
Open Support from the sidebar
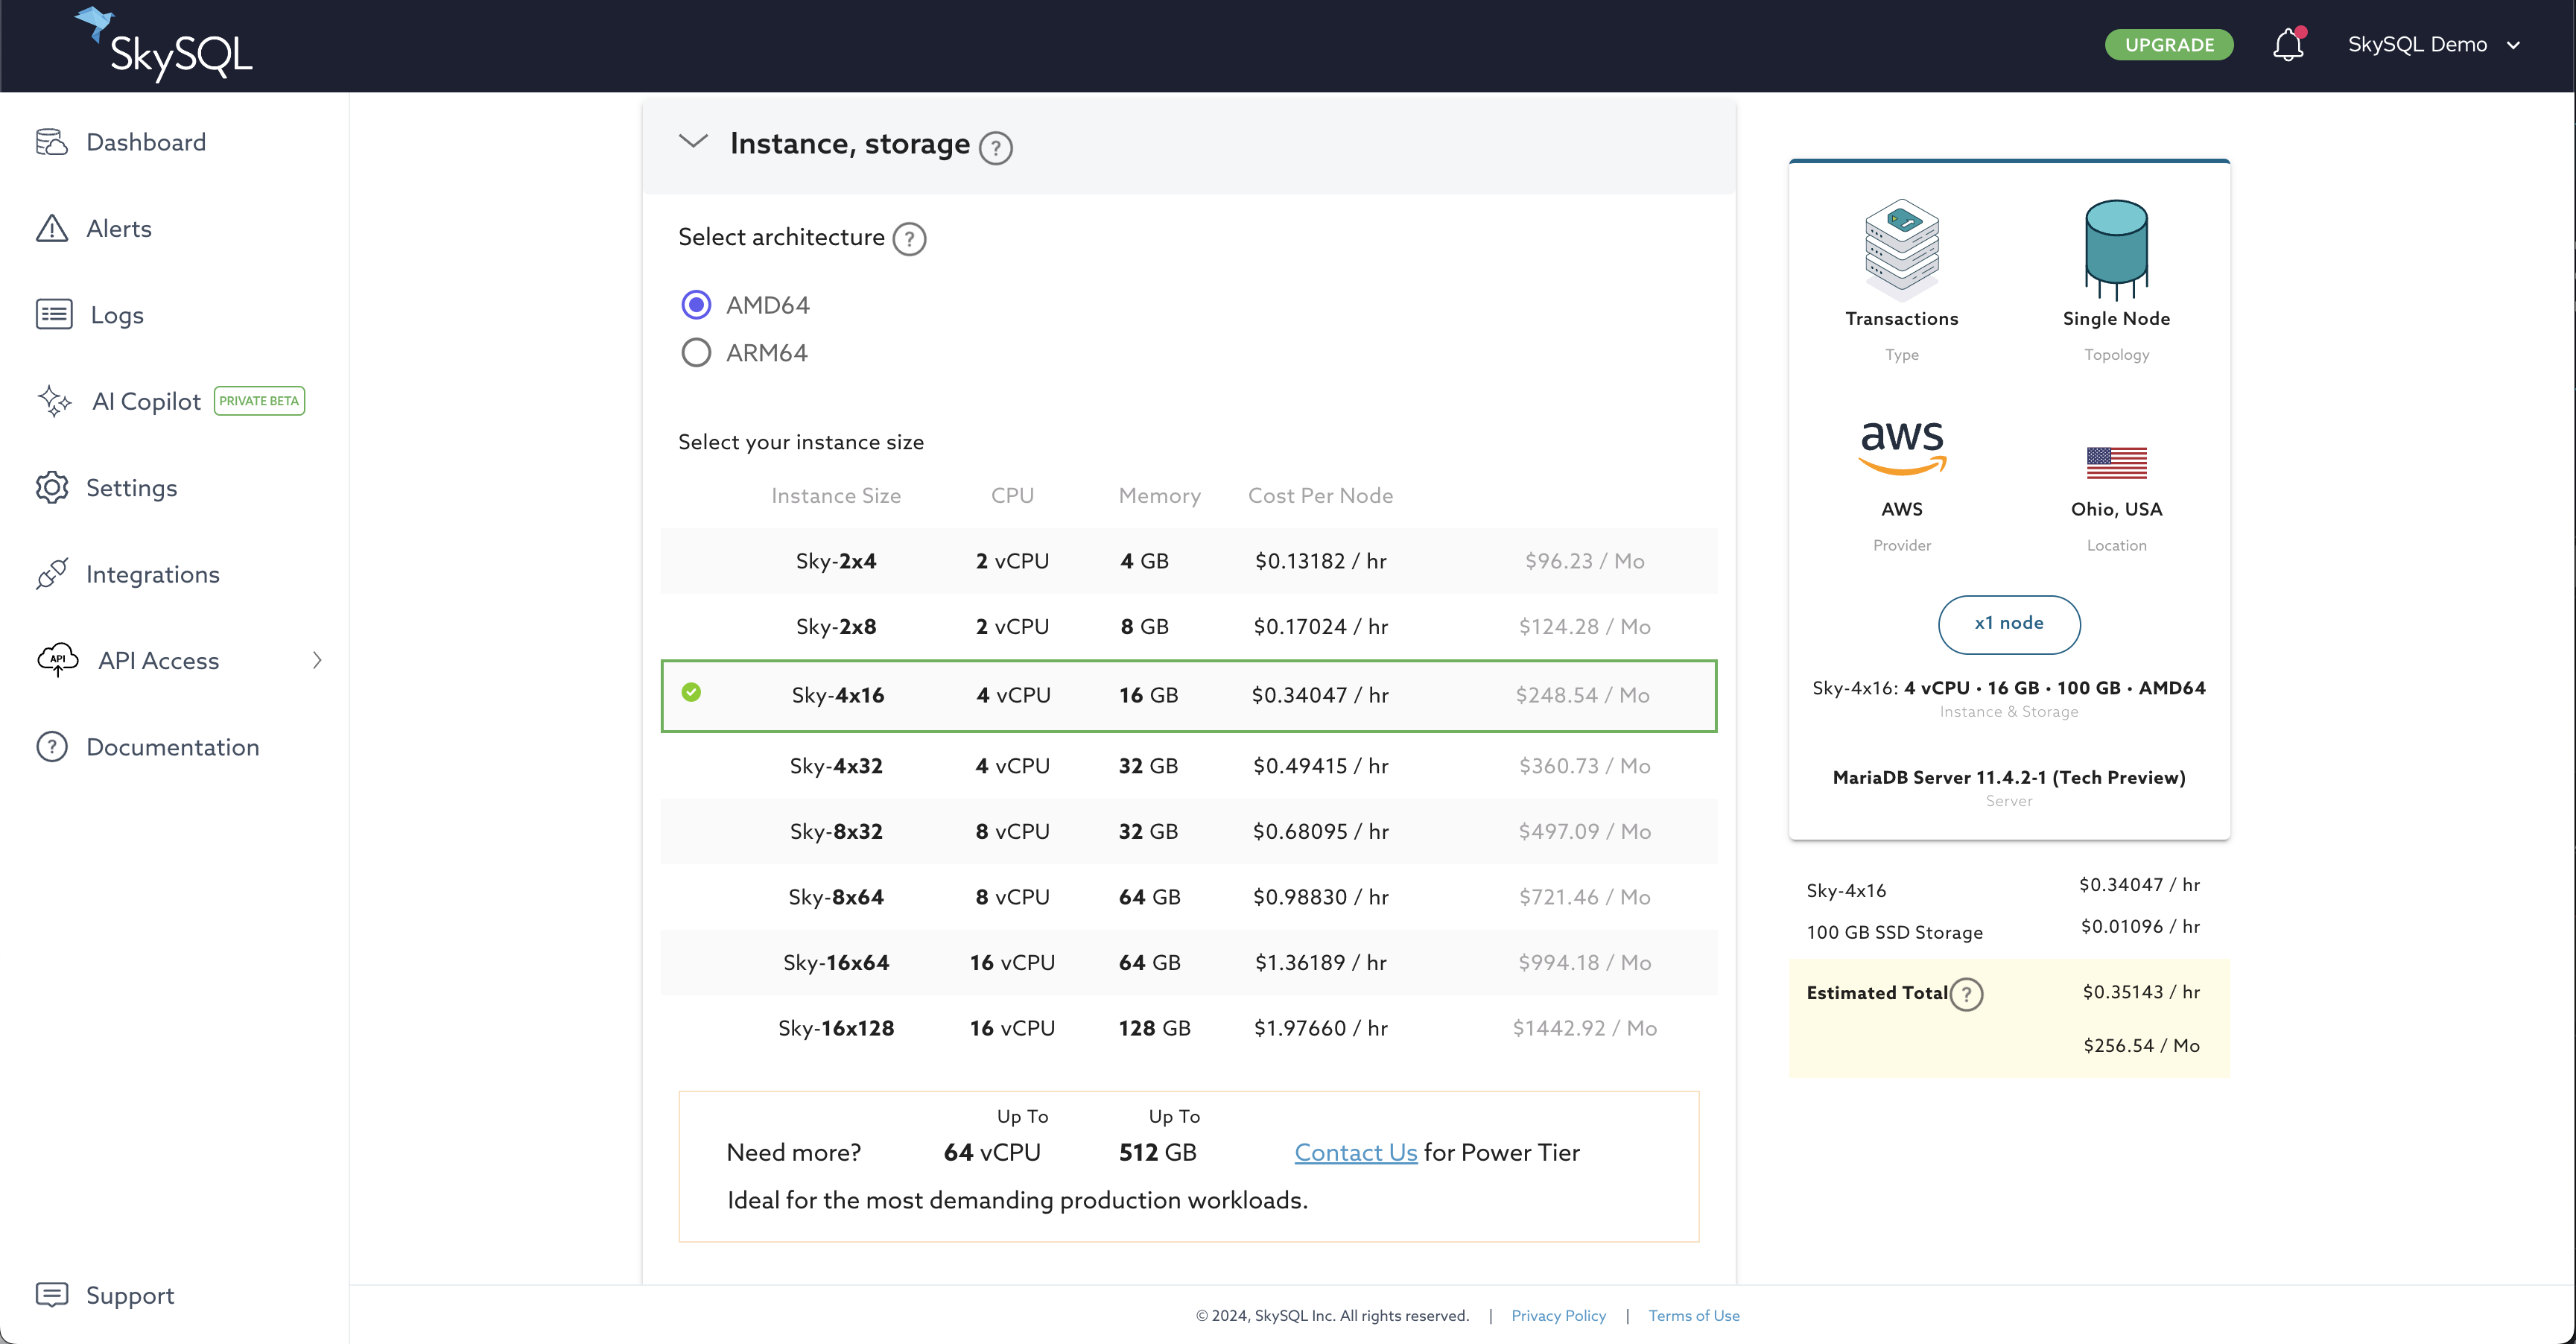click(131, 1295)
